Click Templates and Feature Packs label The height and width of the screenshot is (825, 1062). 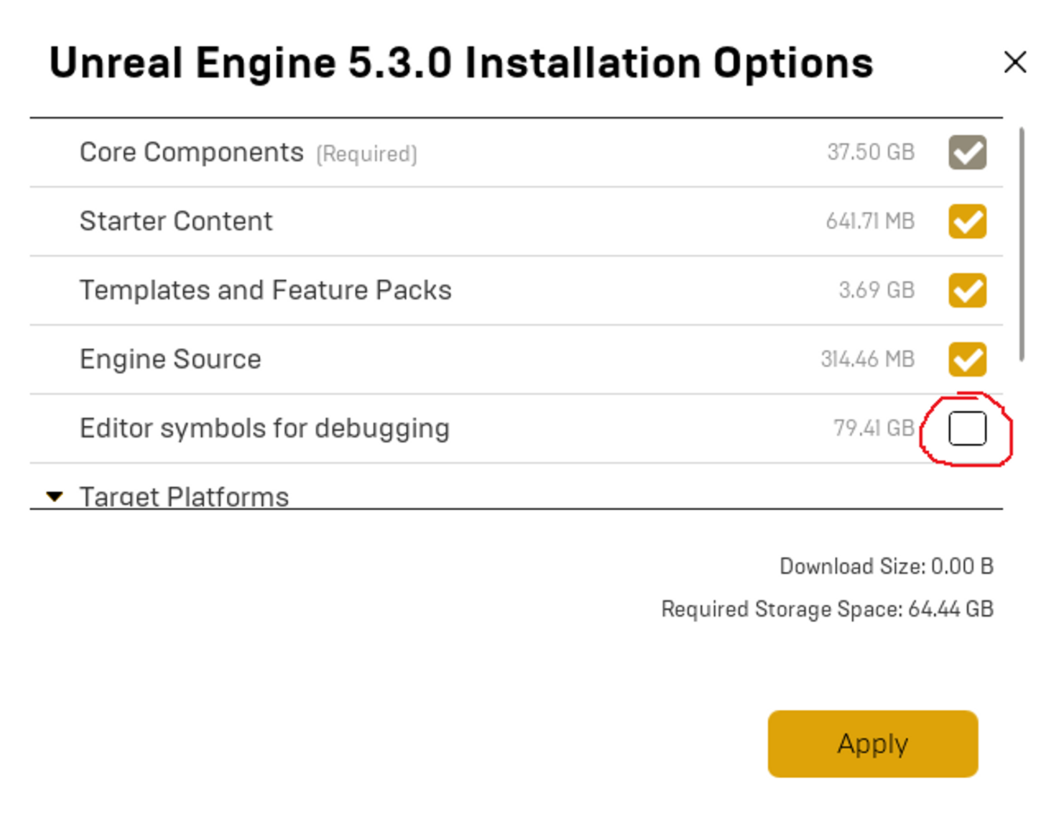pyautogui.click(x=265, y=290)
